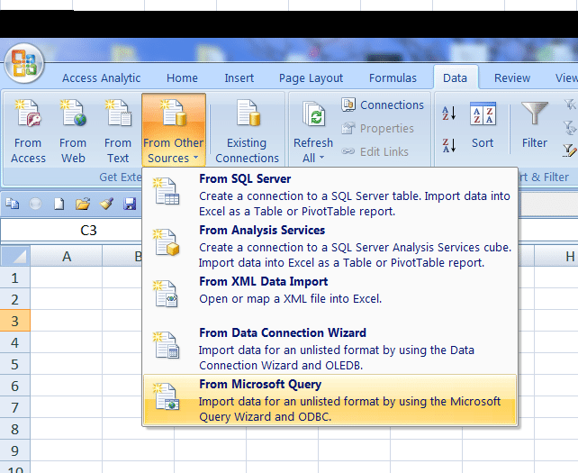Screen dimensions: 578x473
Task: Open the Sort dialog
Action: tap(483, 125)
